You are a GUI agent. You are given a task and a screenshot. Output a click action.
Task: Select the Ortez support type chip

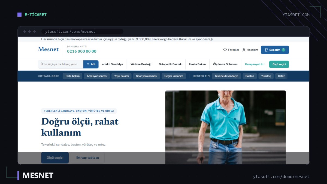click(x=281, y=76)
